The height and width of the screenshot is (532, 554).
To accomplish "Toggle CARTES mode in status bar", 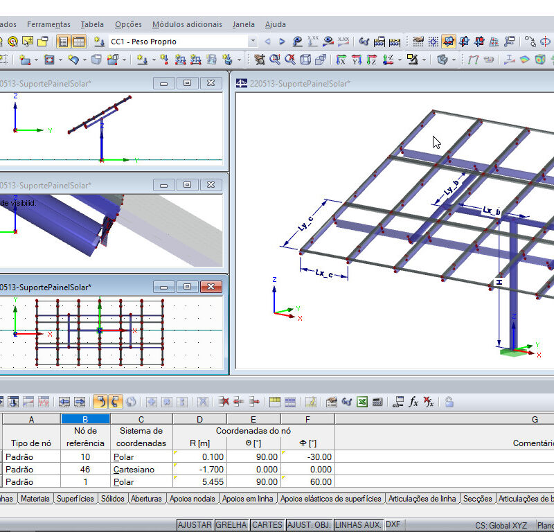I will point(267,524).
